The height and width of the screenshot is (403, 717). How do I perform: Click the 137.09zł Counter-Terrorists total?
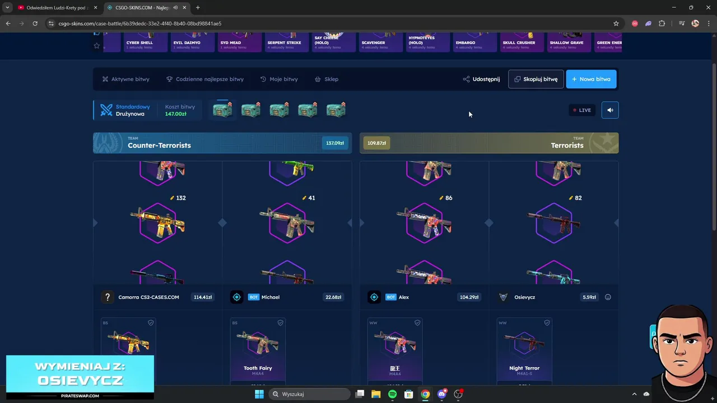334,143
